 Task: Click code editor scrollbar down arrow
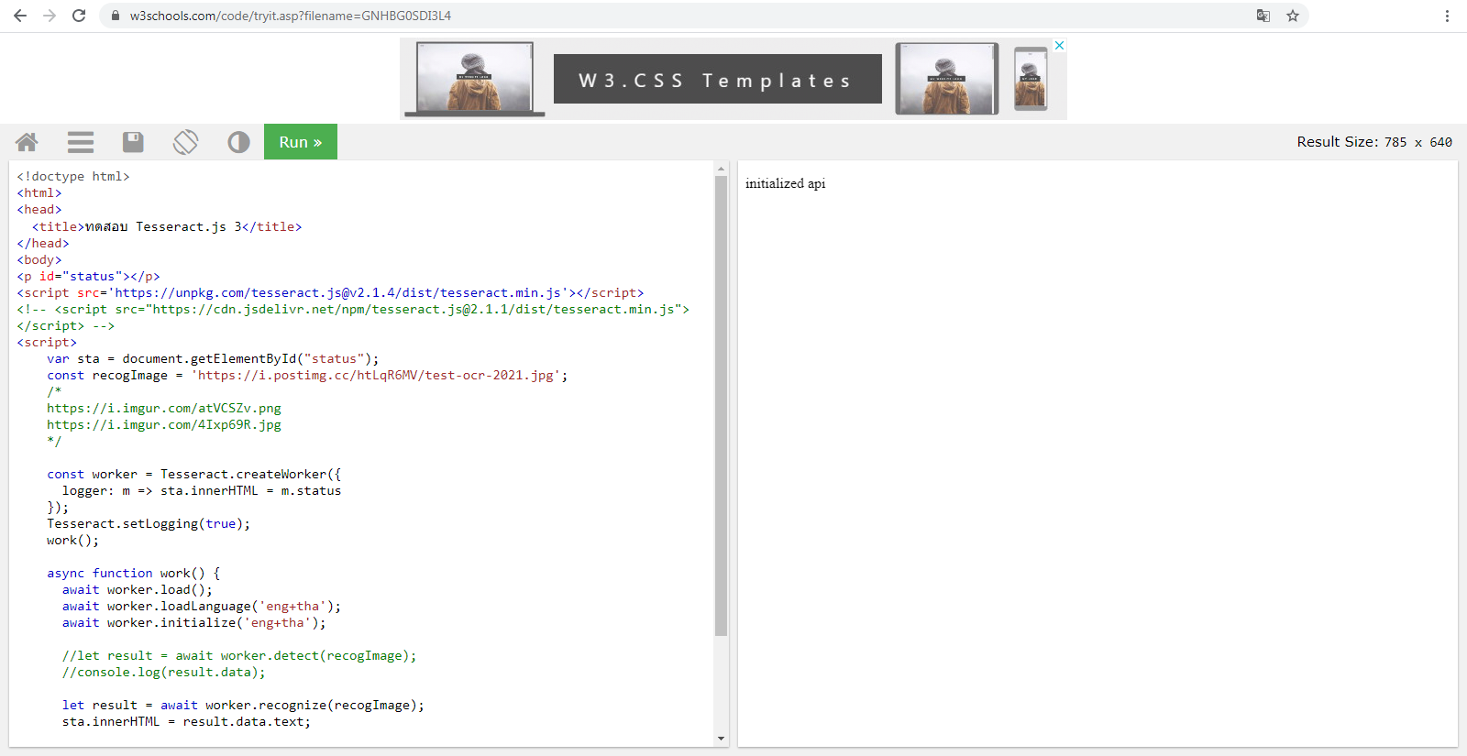(x=721, y=739)
